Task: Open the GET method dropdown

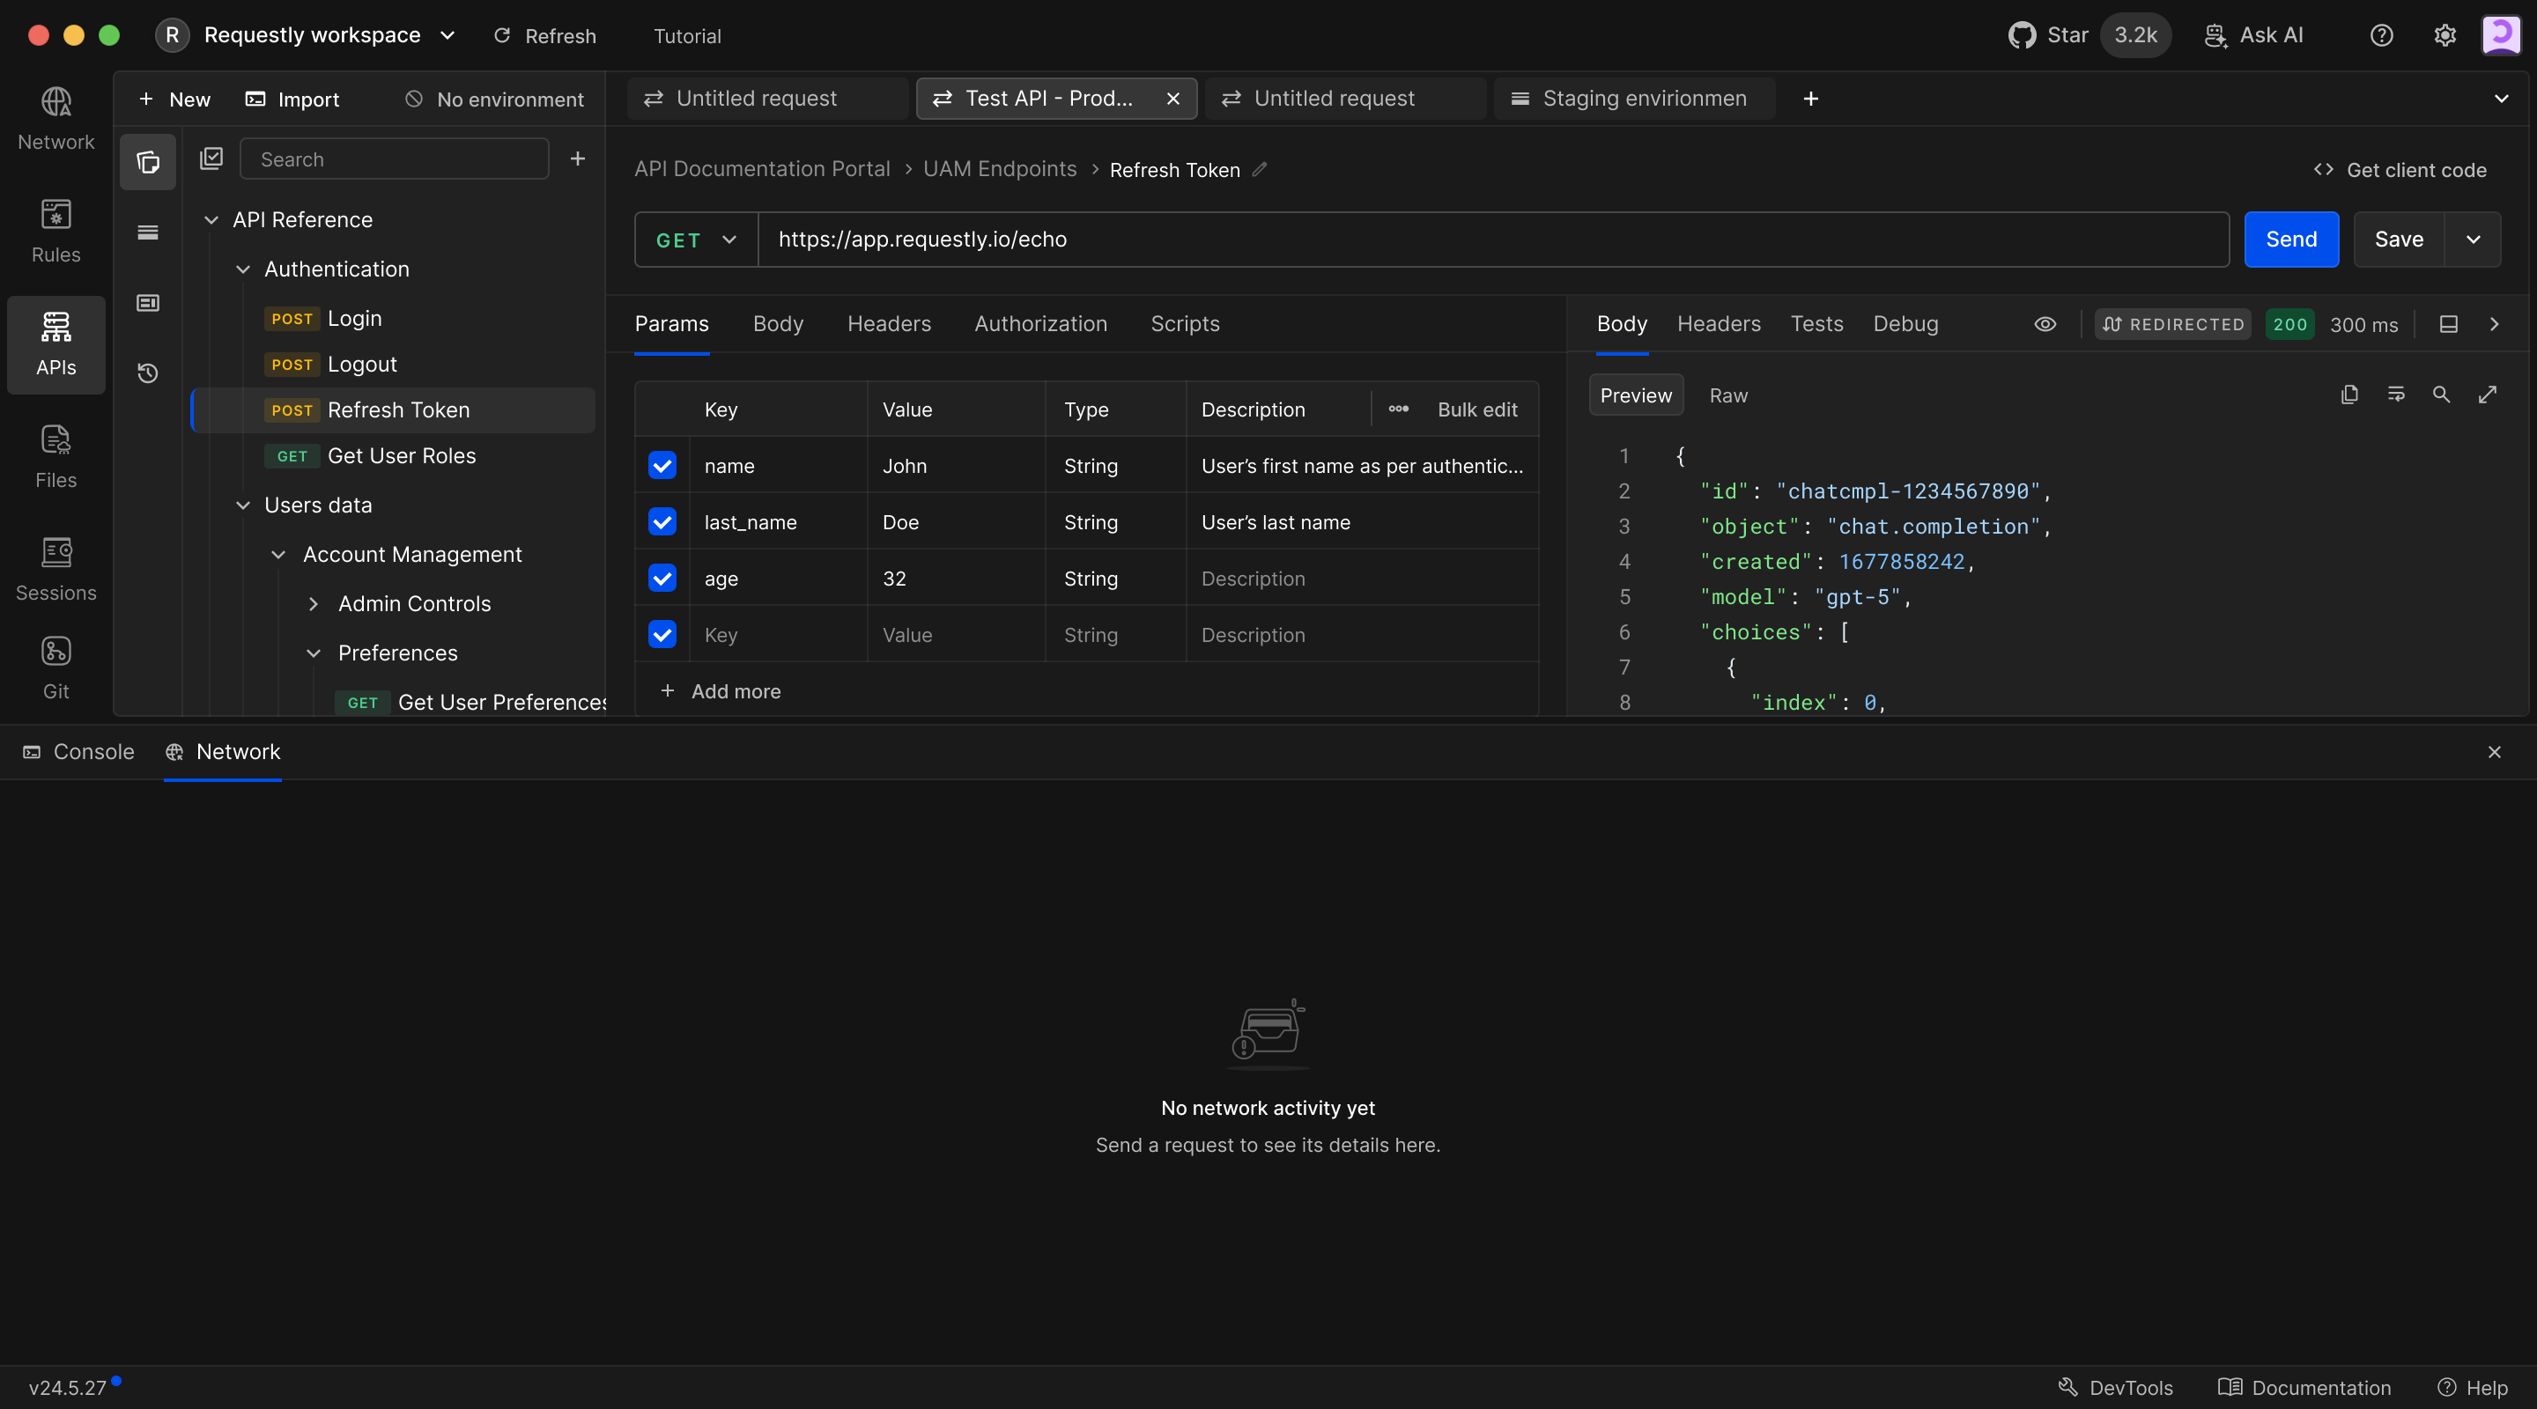Action: coord(696,240)
